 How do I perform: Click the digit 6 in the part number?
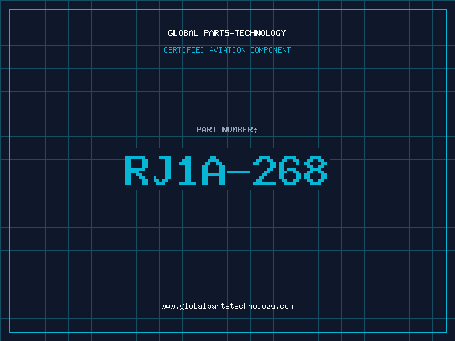(x=290, y=170)
